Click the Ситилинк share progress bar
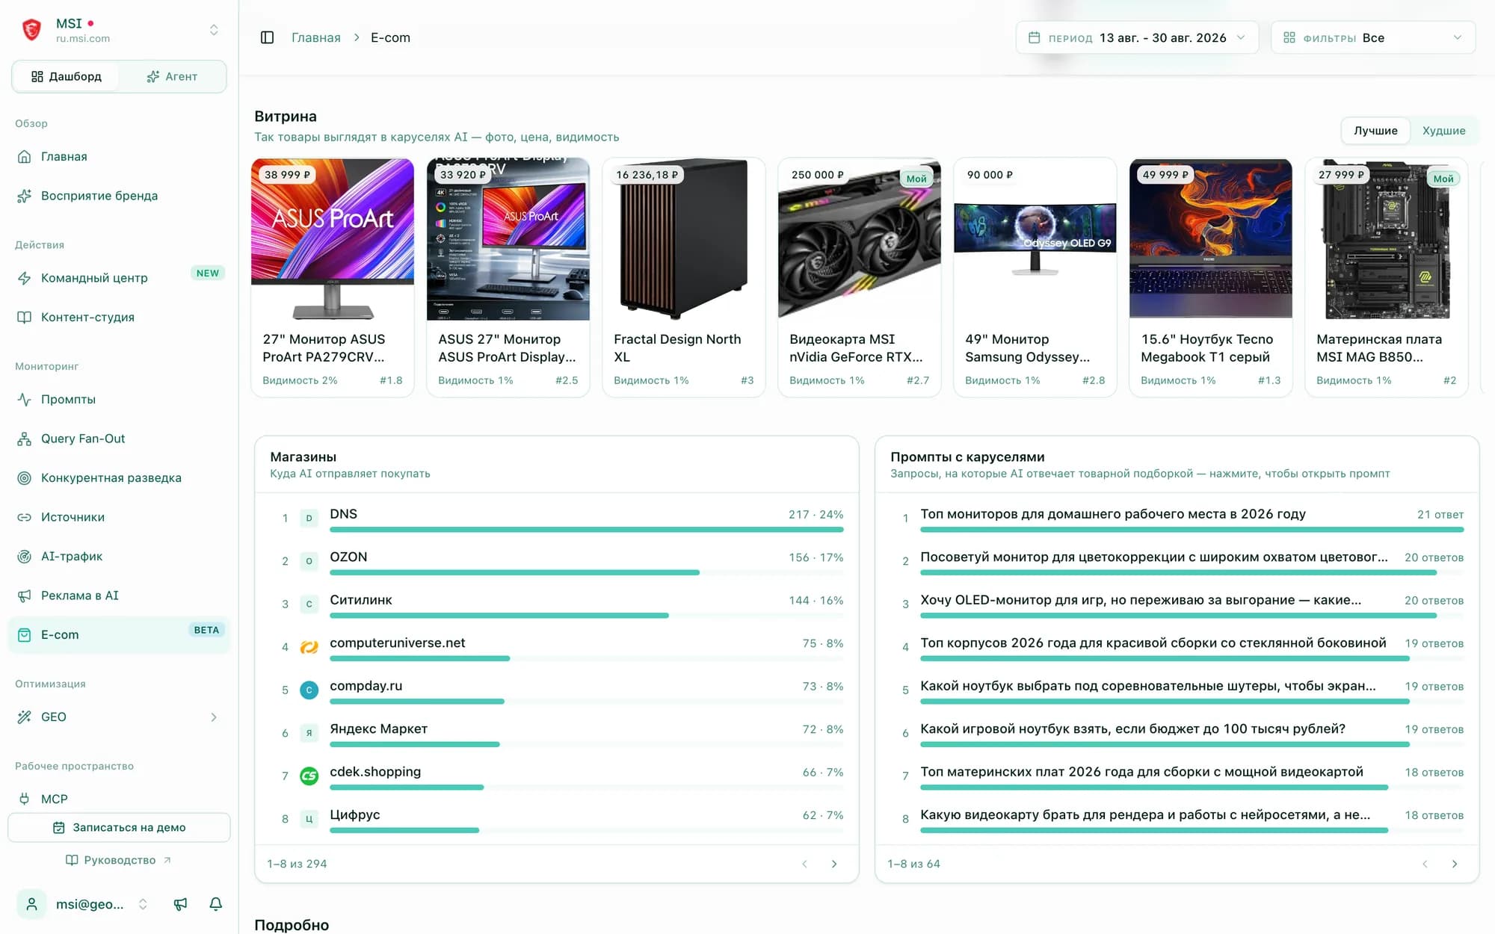Screen dimensions: 1495x934 [x=587, y=616]
